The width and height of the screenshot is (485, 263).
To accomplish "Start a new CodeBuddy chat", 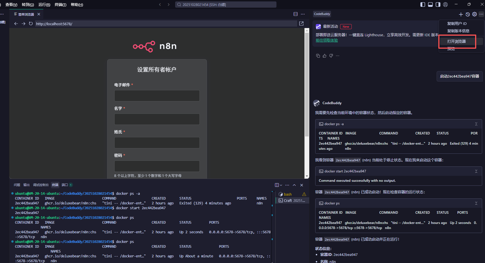I will [461, 14].
